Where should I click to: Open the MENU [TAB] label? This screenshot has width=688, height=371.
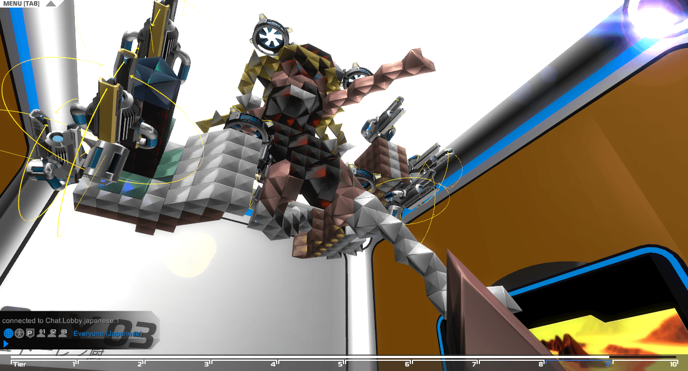tap(20, 3)
